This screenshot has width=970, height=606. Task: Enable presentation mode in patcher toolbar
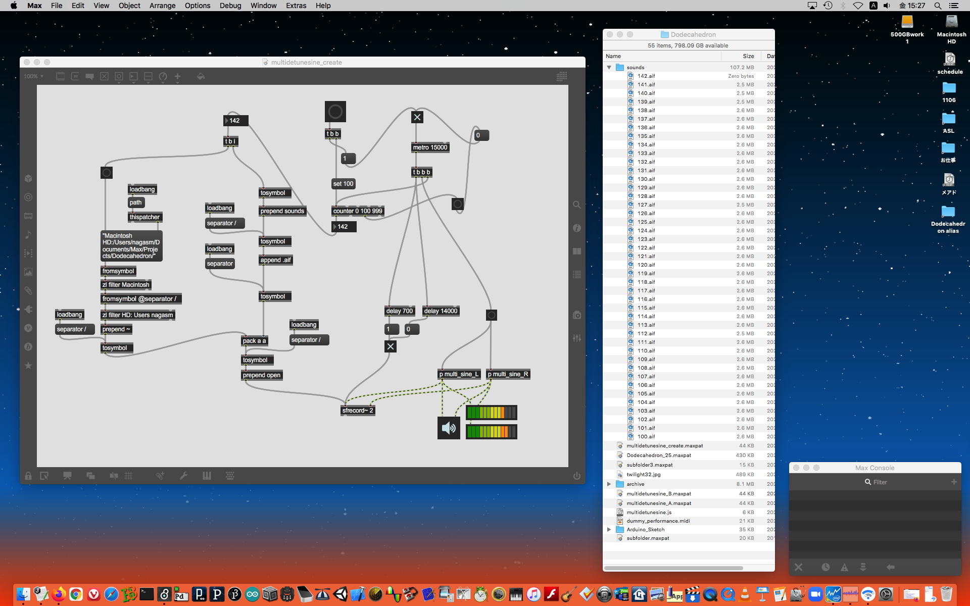pos(67,476)
